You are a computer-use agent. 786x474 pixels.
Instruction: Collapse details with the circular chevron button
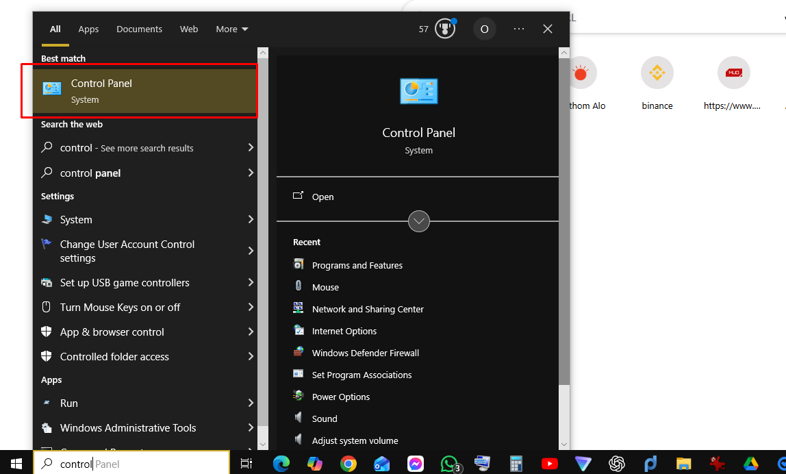coord(418,221)
